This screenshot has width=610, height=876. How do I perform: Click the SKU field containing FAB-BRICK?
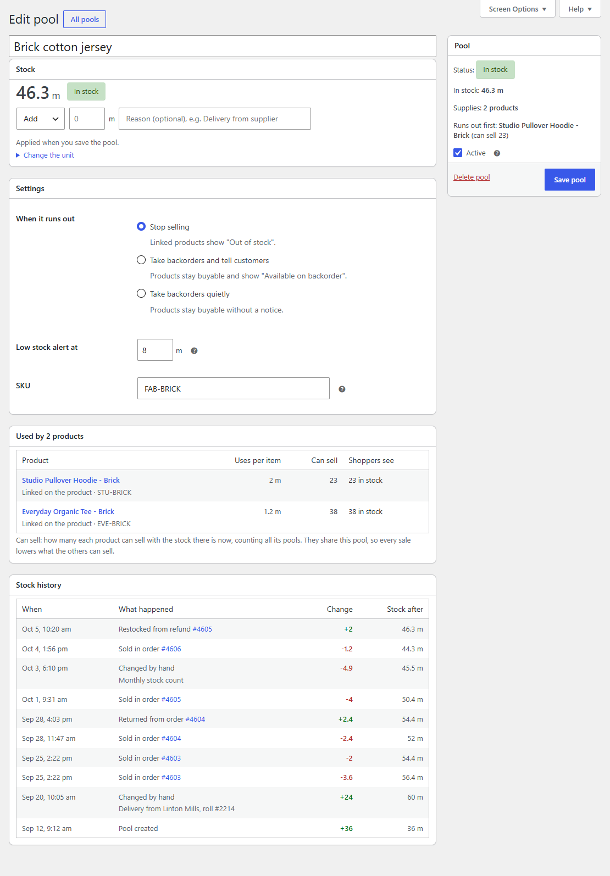[x=234, y=388]
